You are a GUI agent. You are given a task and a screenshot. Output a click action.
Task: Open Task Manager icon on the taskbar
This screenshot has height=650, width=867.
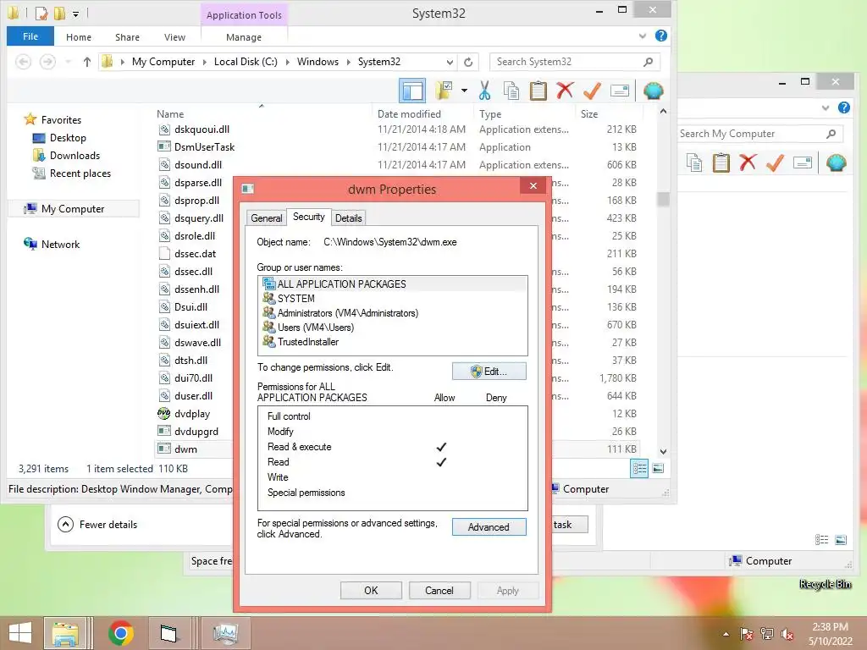click(225, 633)
